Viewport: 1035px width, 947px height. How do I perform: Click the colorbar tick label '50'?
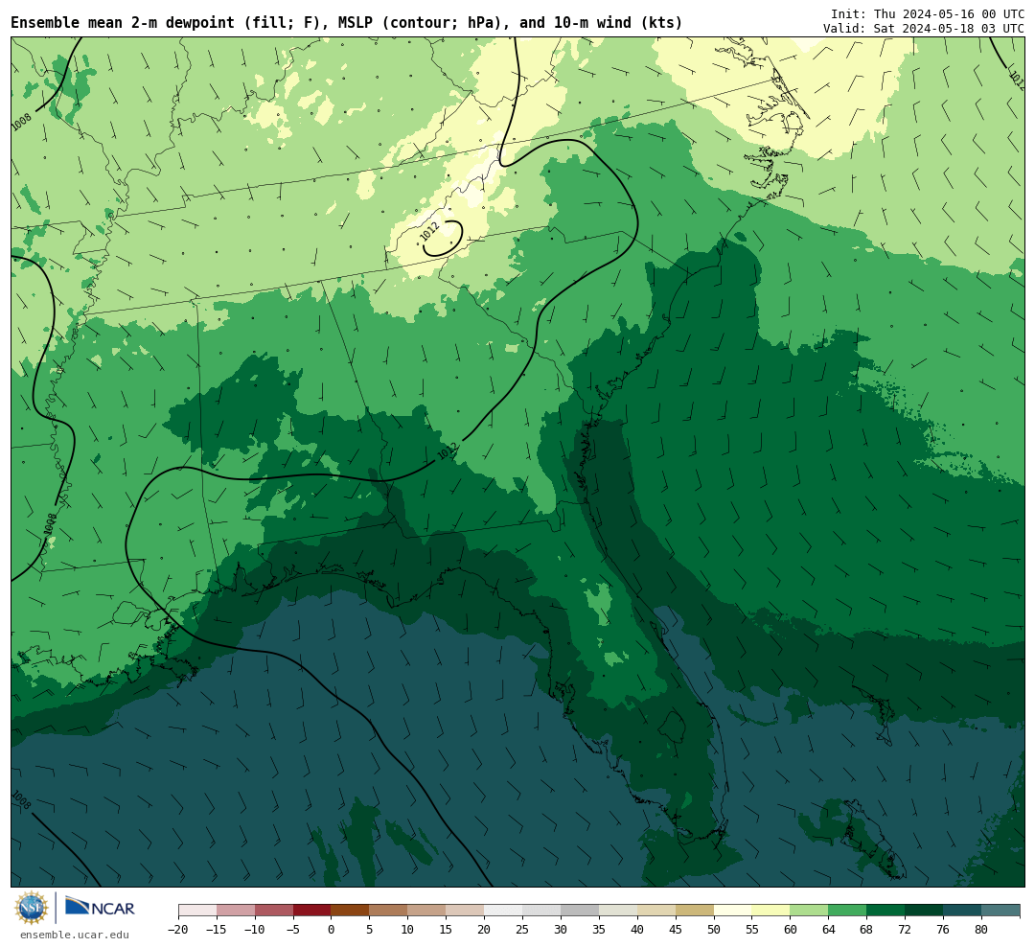714,929
